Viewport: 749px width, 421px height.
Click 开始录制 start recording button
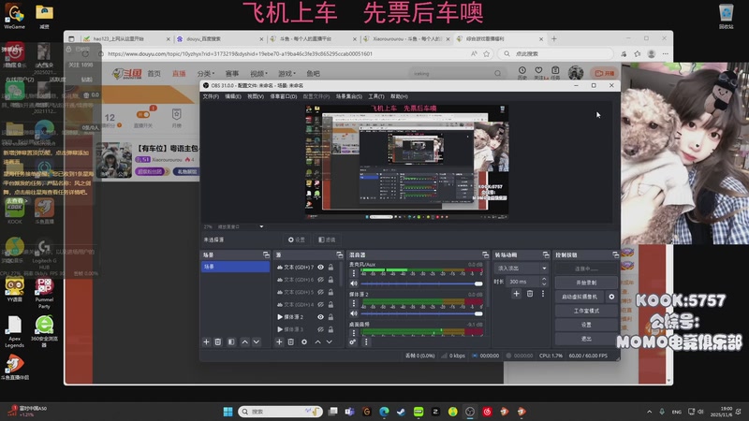click(x=586, y=283)
